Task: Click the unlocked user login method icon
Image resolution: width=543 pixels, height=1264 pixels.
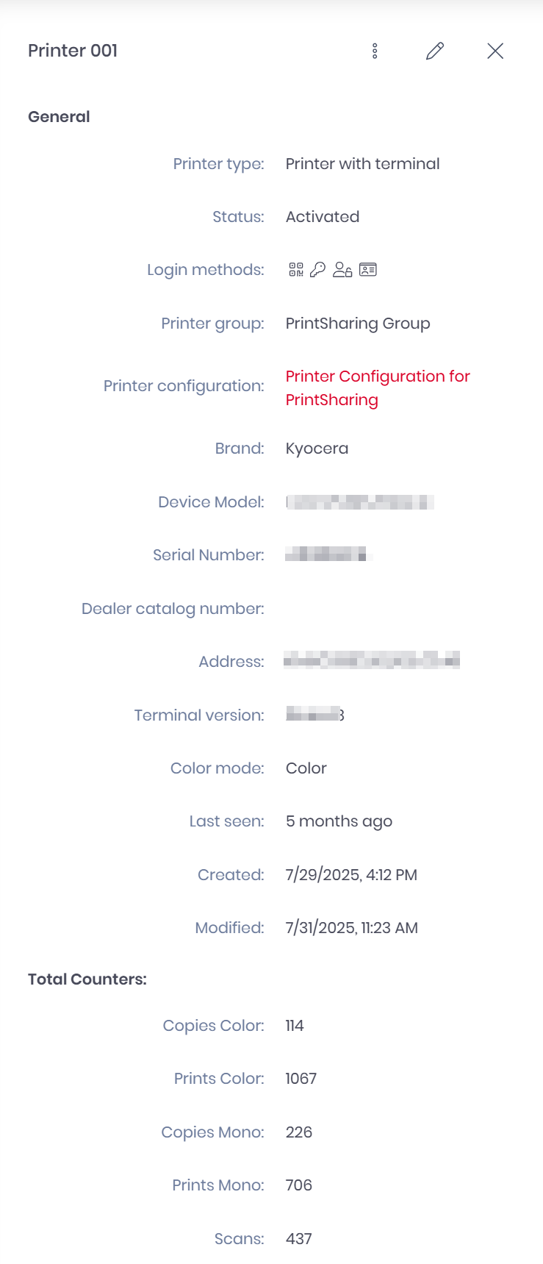Action: 342,269
